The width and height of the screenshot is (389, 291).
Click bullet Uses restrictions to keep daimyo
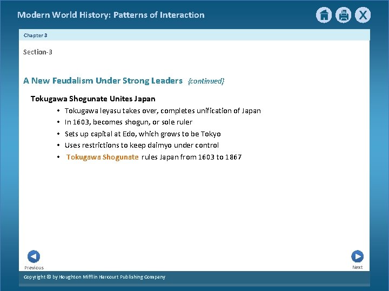142,145
